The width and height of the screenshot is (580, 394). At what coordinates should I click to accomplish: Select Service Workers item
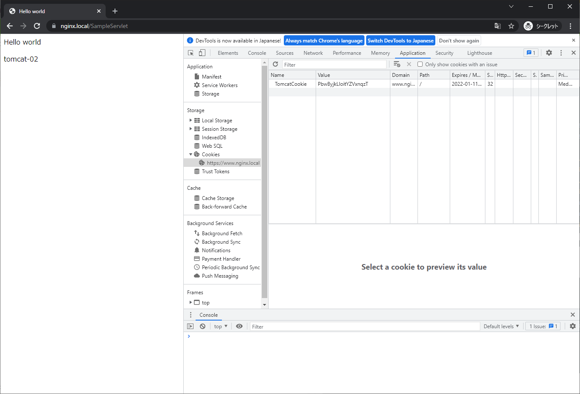(x=219, y=85)
